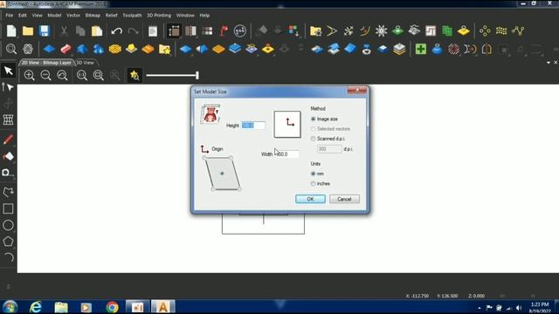
Task: Expand the view panel dropdown arrow
Action: (549, 63)
